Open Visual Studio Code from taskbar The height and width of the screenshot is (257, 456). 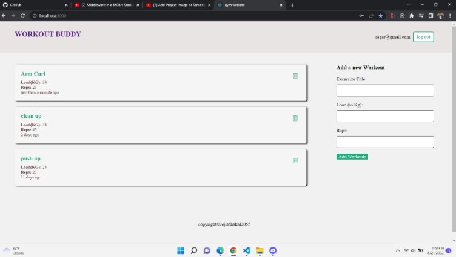pyautogui.click(x=246, y=250)
